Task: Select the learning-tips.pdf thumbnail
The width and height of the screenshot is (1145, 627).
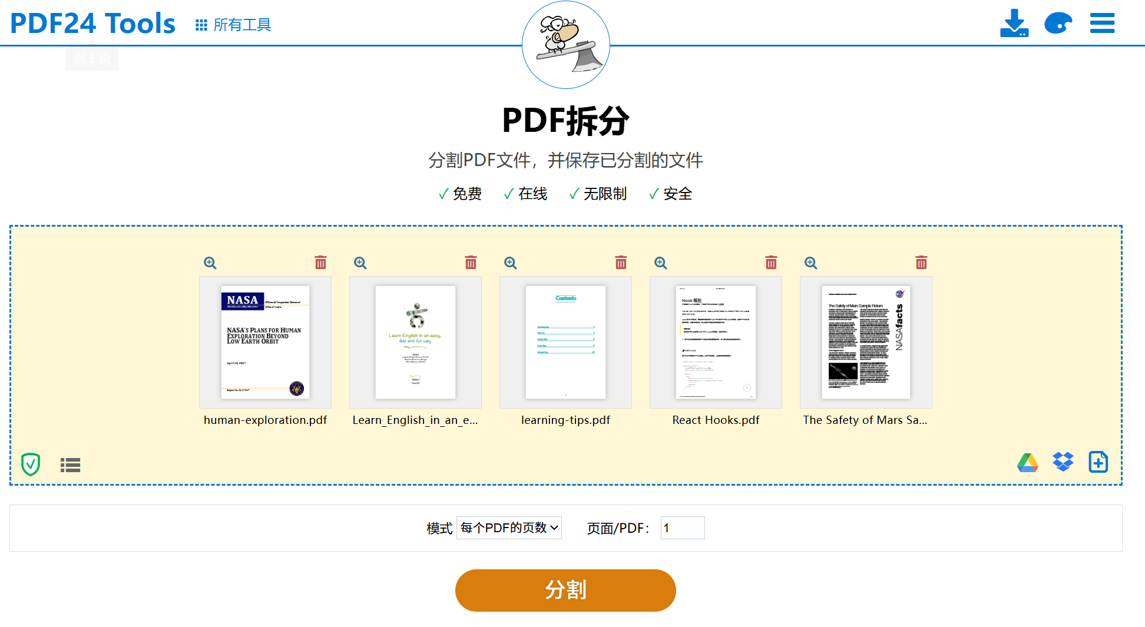Action: pos(565,343)
